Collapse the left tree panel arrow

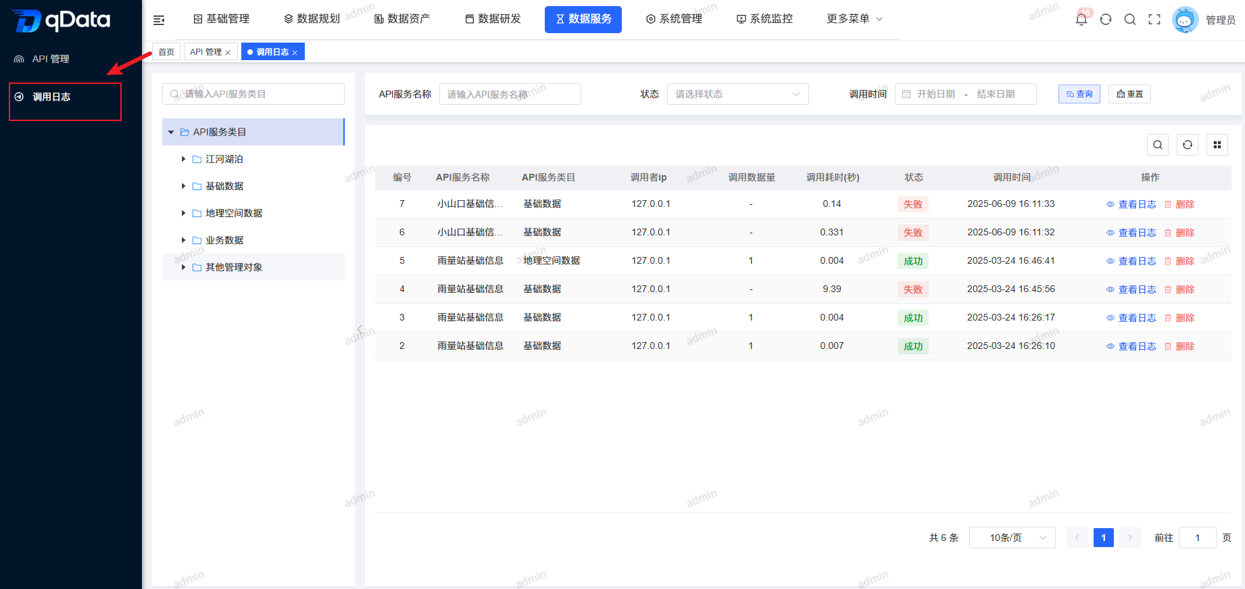point(360,329)
